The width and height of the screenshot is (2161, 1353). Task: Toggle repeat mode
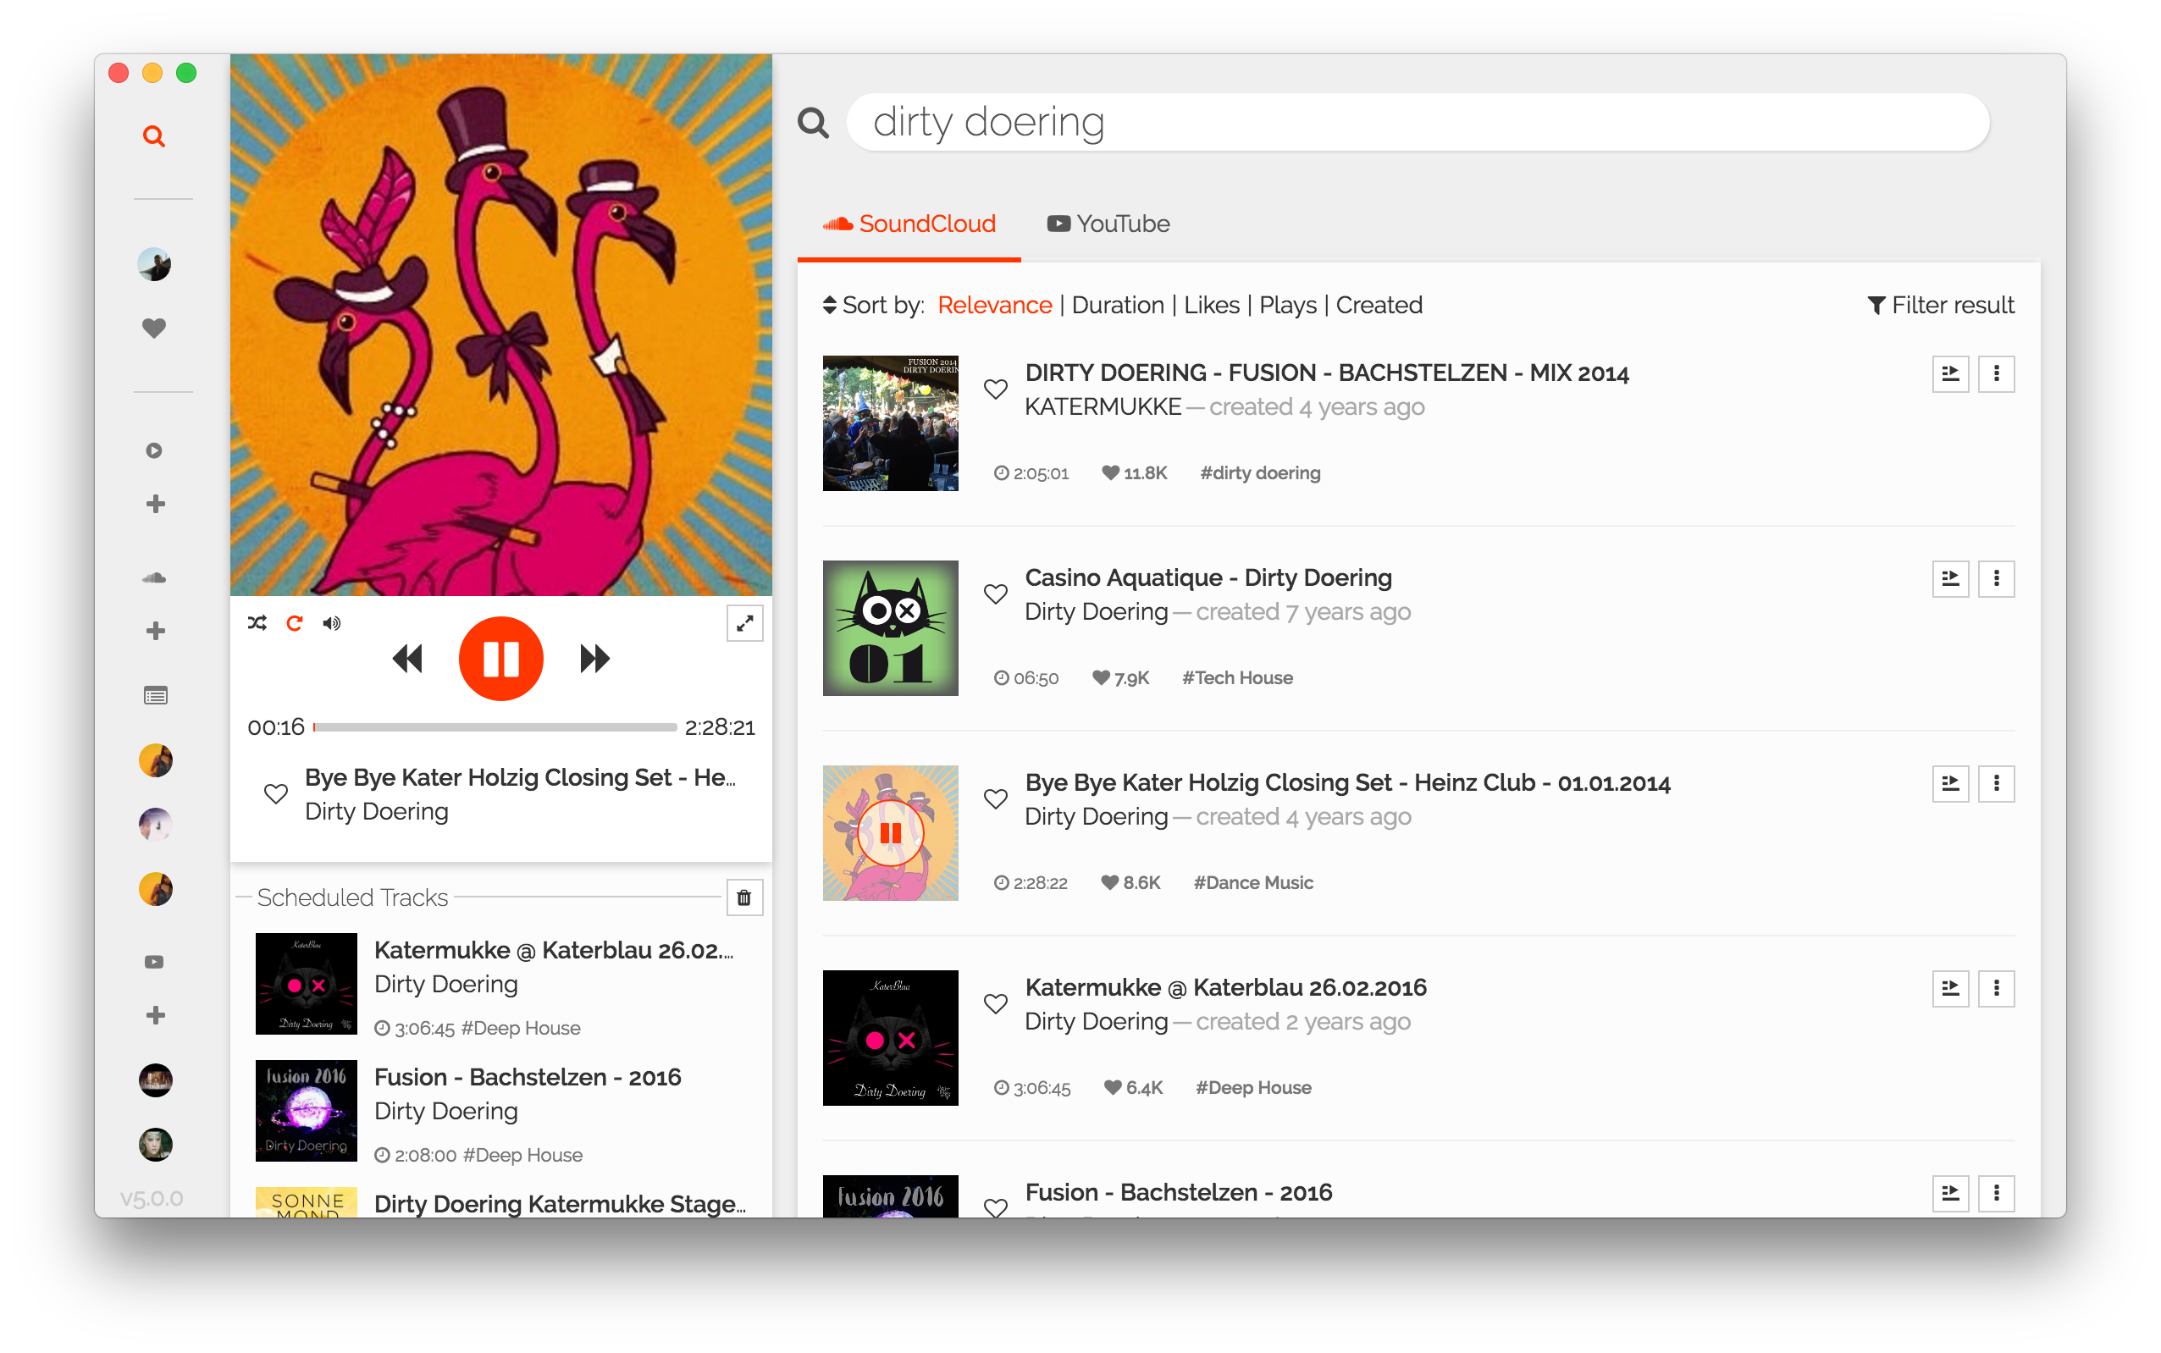pyautogui.click(x=295, y=623)
